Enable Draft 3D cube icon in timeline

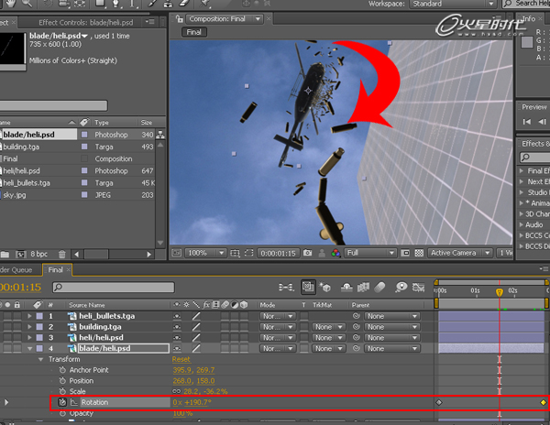pos(324,288)
